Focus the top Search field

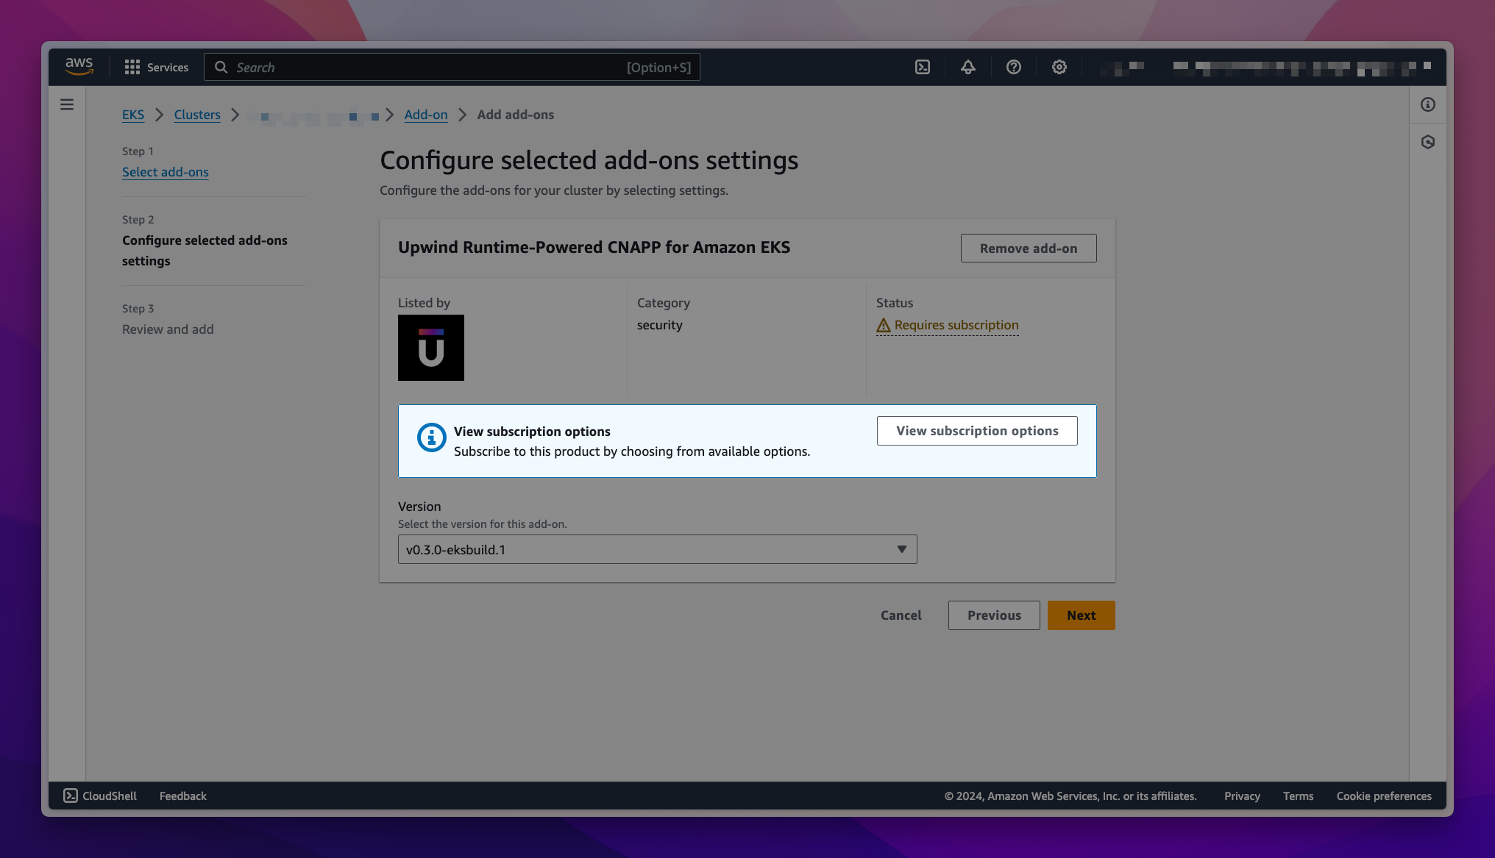click(452, 67)
